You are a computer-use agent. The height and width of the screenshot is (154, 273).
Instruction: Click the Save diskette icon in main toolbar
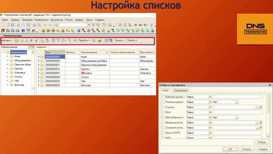pyautogui.click(x=12, y=25)
